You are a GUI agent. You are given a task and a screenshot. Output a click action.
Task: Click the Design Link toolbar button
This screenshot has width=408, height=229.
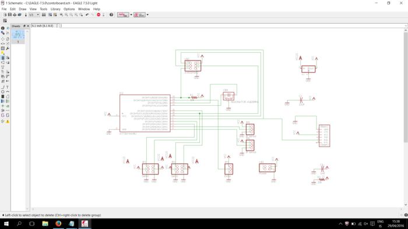point(123,15)
